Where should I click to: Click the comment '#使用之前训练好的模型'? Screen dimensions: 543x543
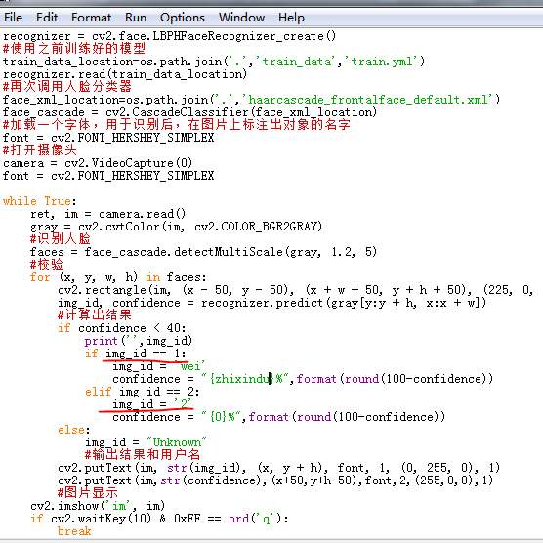point(74,49)
